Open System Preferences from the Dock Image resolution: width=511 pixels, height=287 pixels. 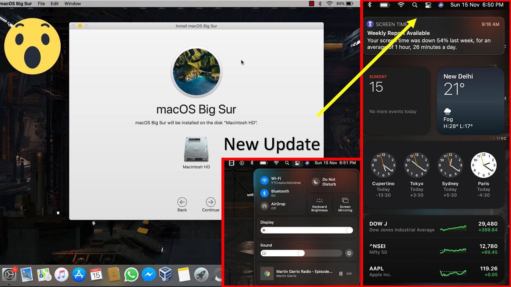(9, 274)
